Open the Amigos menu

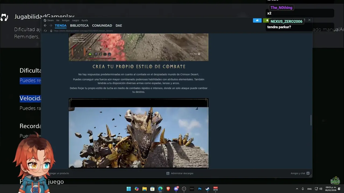tap(66, 20)
